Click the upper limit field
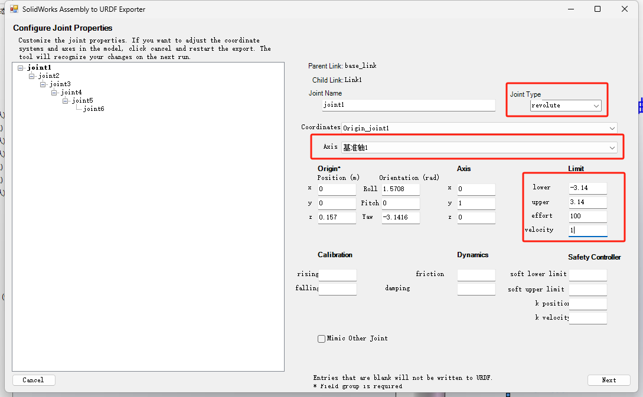643x397 pixels. pyautogui.click(x=587, y=202)
